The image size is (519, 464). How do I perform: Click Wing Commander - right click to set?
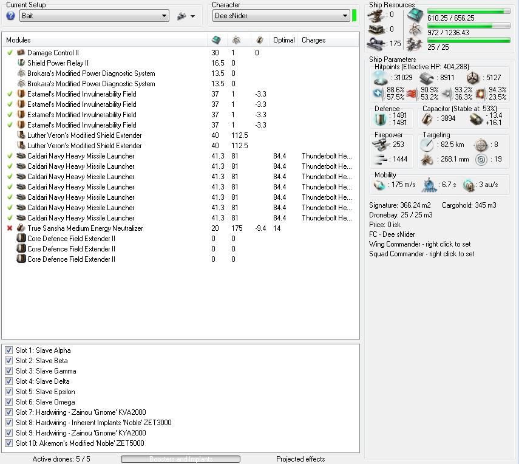pyautogui.click(x=419, y=244)
